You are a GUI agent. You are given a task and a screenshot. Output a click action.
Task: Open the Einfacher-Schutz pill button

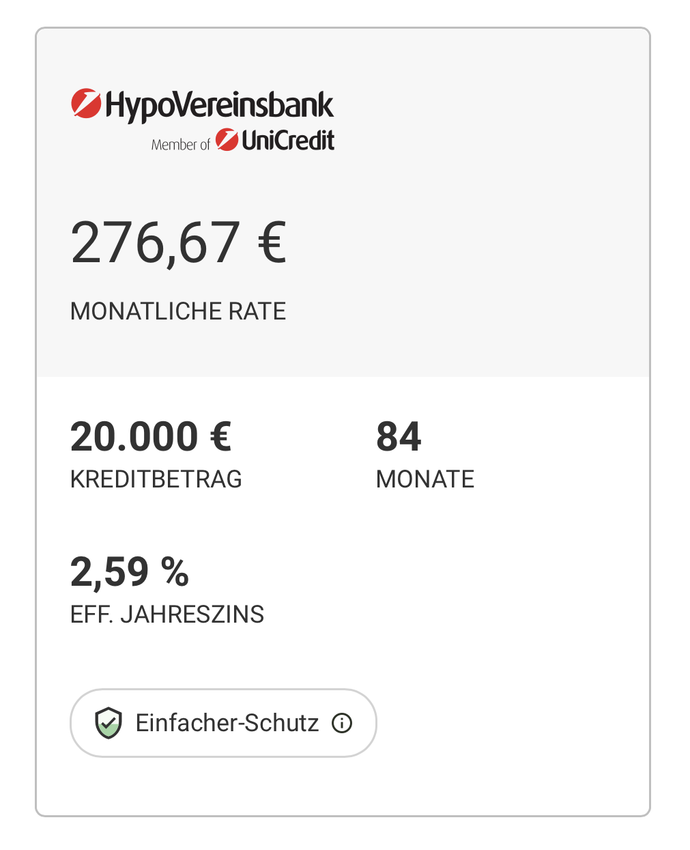223,723
